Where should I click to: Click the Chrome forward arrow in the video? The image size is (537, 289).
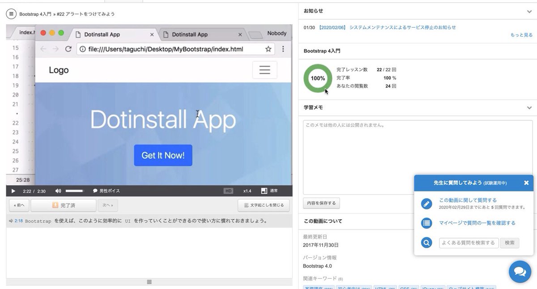[55, 49]
